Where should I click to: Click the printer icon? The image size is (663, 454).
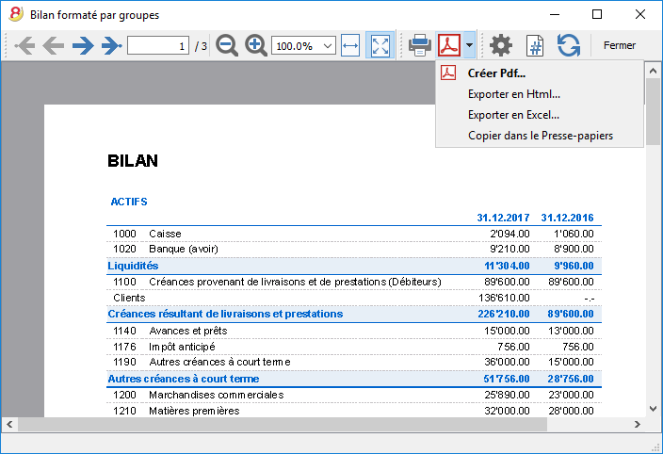click(x=419, y=45)
